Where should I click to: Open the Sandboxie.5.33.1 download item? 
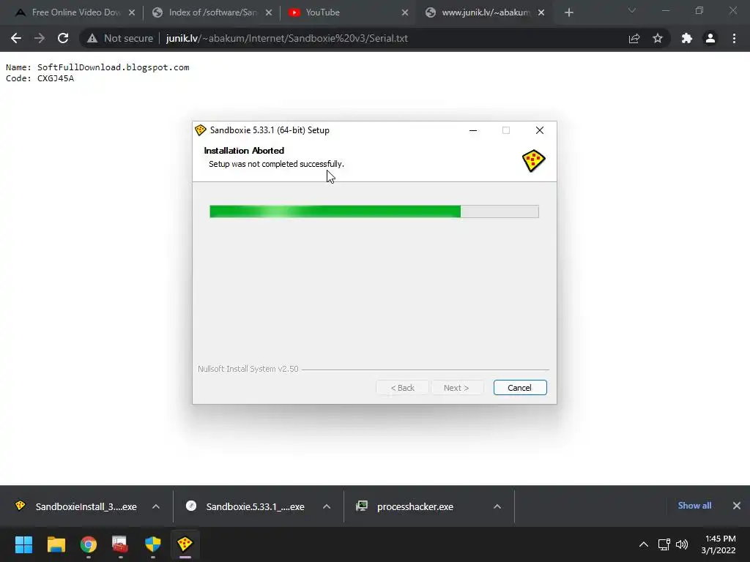point(246,506)
